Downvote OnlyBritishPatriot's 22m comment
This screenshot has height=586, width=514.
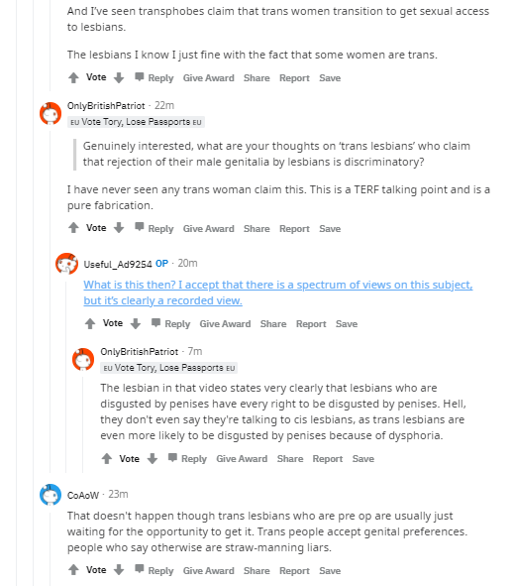pyautogui.click(x=119, y=228)
